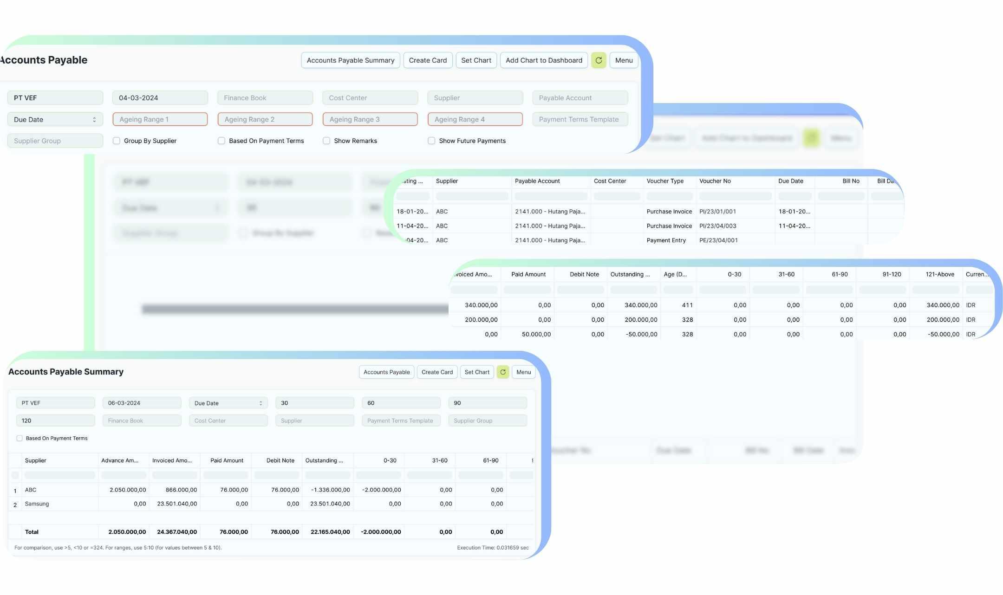The height and width of the screenshot is (595, 1003).
Task: Sort by Voucher No column header
Action: pos(715,181)
